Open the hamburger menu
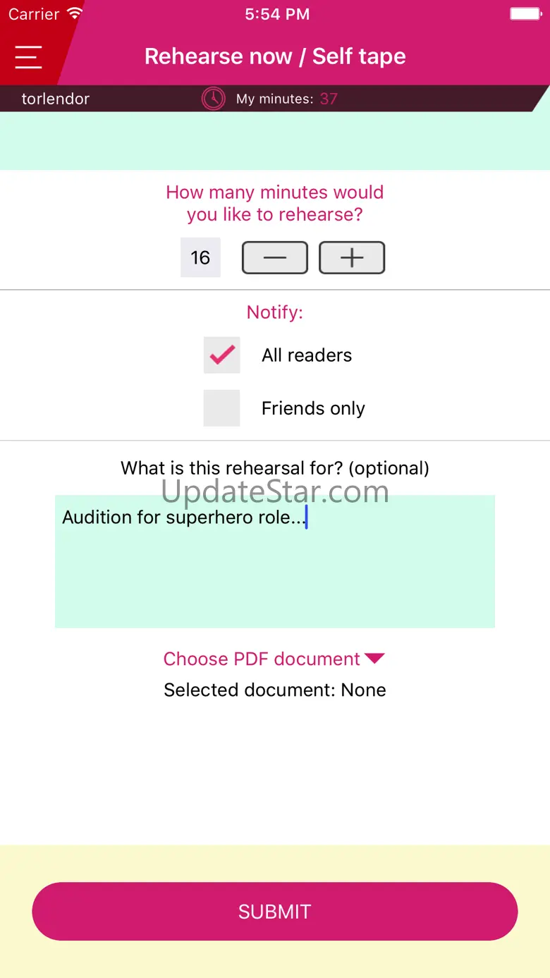The width and height of the screenshot is (550, 978). (28, 56)
